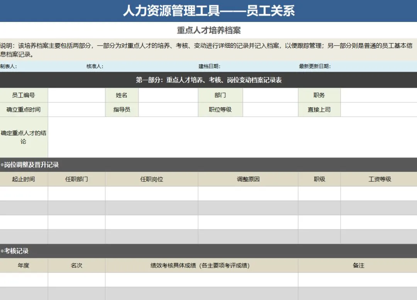Select the 部门 label cell
The height and width of the screenshot is (300, 417).
[220, 95]
